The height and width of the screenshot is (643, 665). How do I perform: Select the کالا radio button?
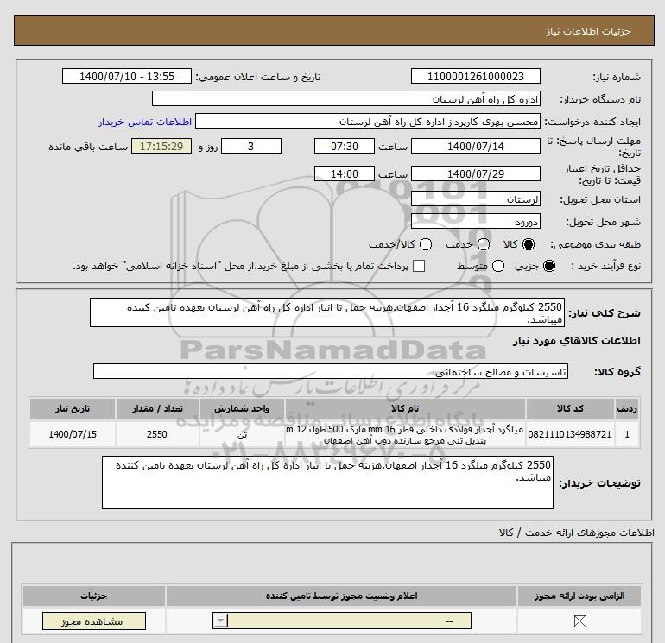point(529,244)
